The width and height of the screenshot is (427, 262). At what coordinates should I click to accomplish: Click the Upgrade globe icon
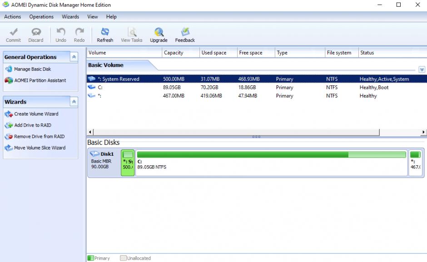[159, 32]
